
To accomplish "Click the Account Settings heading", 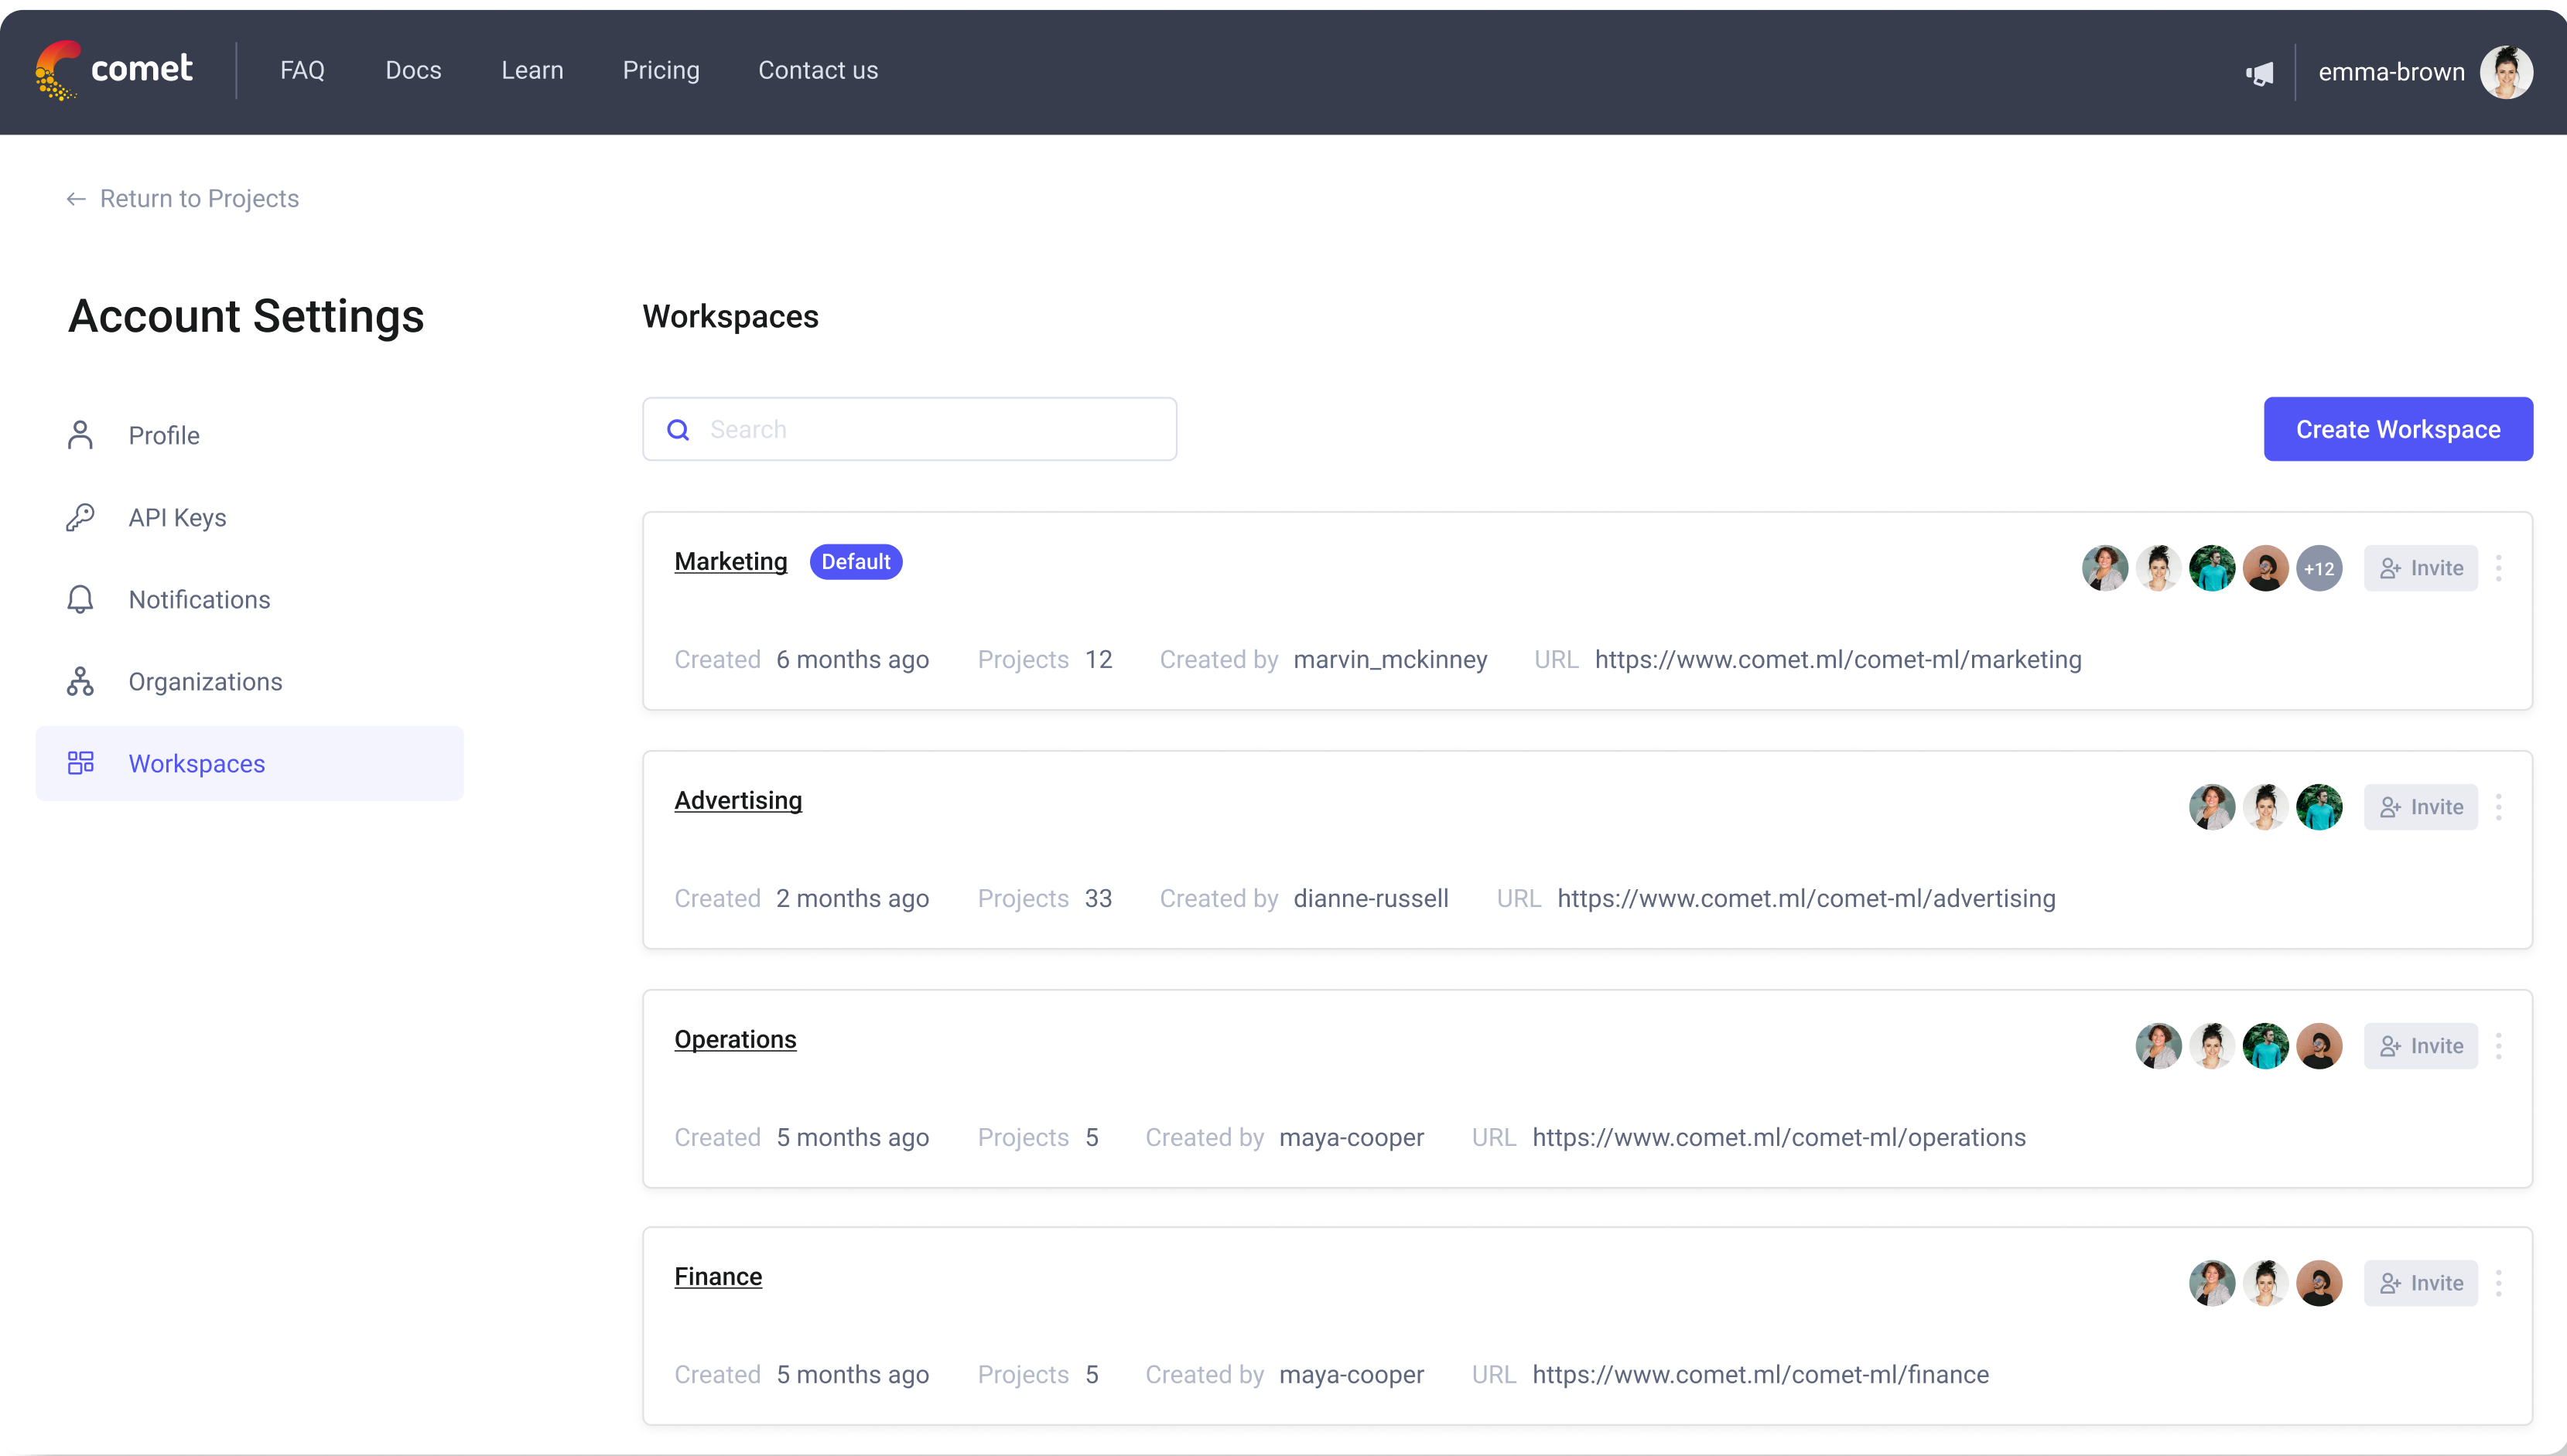I will coord(246,316).
